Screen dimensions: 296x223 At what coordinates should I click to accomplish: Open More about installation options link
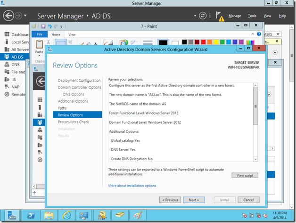tap(132, 186)
